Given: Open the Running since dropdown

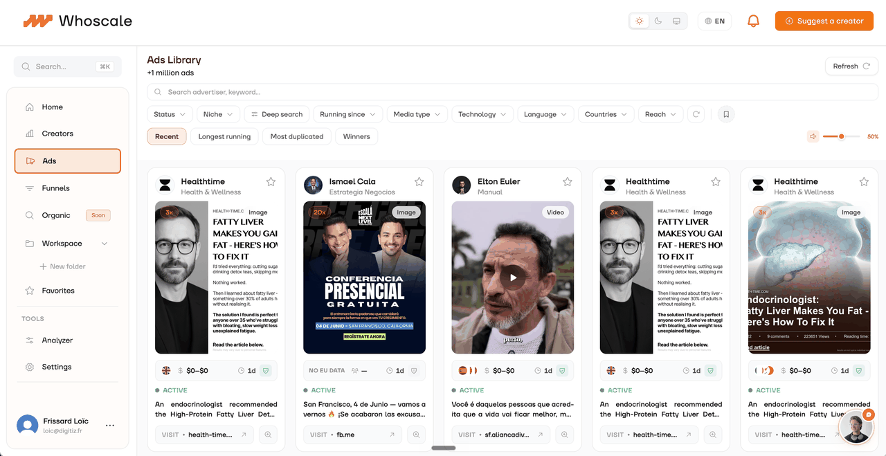Looking at the screenshot, I should coord(347,114).
